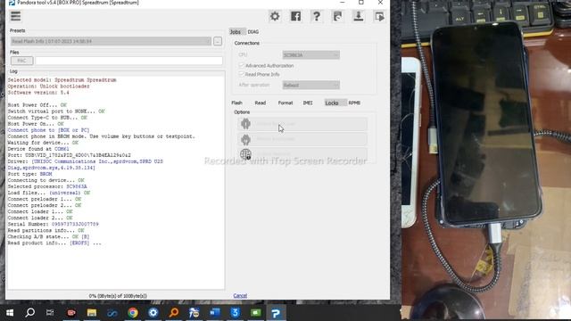Open the blue 3 taskbar icon

tap(236, 313)
